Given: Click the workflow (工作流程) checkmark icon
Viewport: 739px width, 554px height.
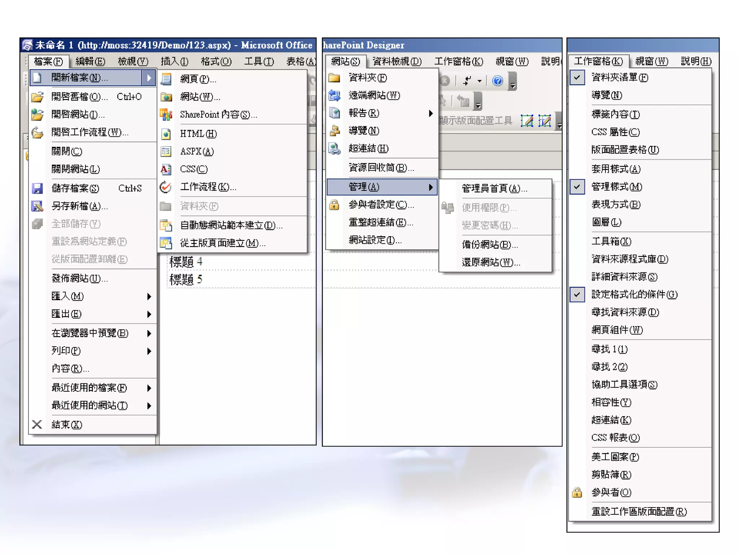Looking at the screenshot, I should pyautogui.click(x=166, y=187).
